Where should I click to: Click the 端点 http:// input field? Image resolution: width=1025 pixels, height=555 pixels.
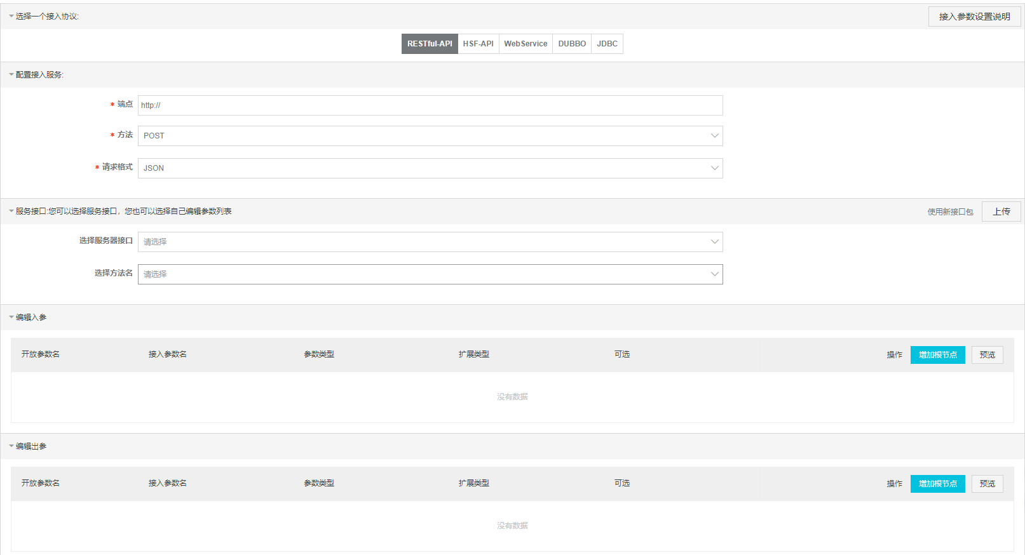click(x=430, y=105)
